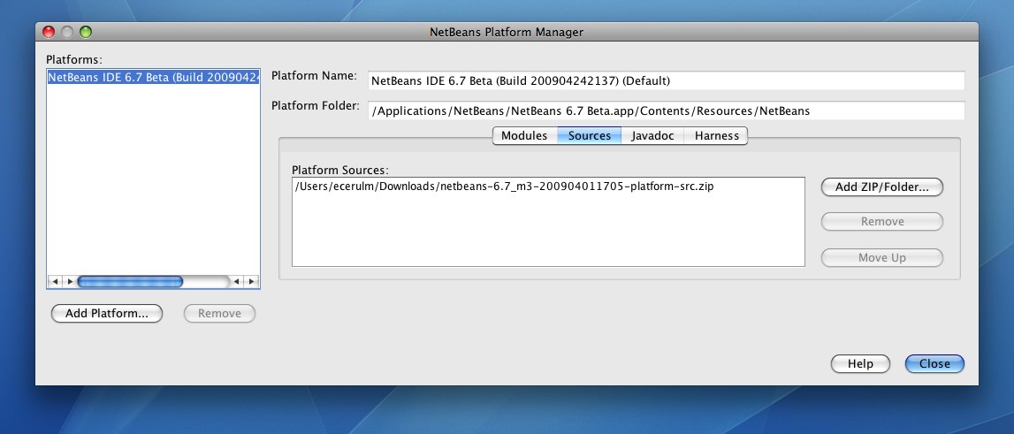Click the Add ZIP/Folder... button
1014x434 pixels.
pos(882,187)
